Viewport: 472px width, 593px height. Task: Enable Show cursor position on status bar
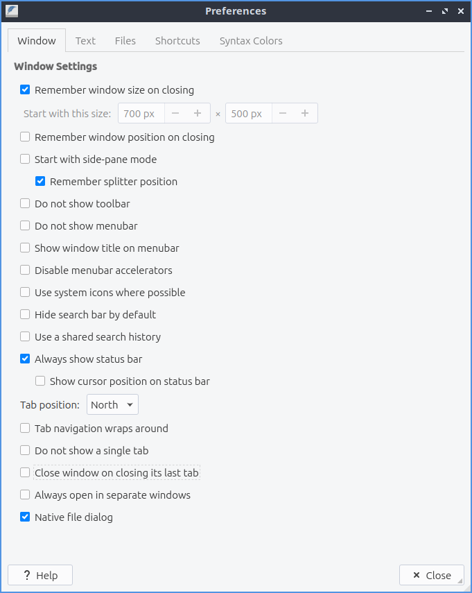pos(41,381)
